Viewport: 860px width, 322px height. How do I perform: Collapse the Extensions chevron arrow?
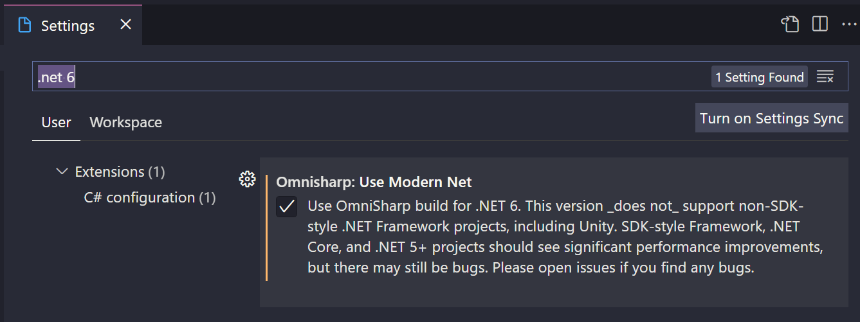(x=62, y=172)
